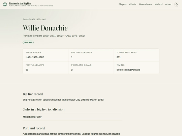Screen dimensions: 182x136
Task: Click the 'TIMBERS ERA' stat label
Action: (33, 52)
